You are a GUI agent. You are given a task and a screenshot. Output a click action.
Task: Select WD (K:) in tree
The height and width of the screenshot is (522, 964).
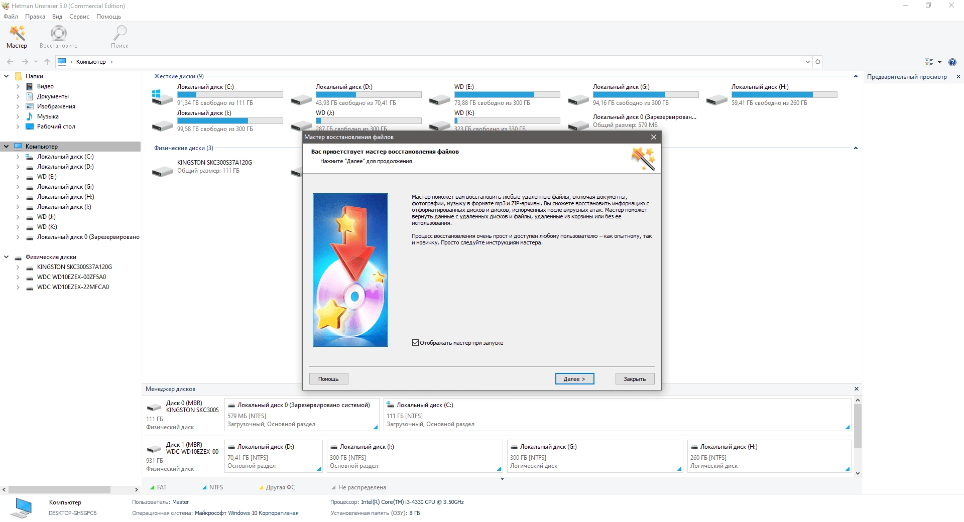(47, 227)
